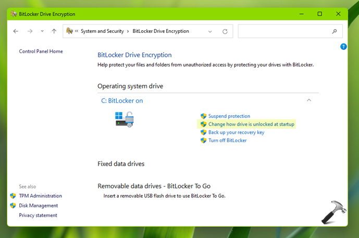Go to Control Panel Home
359x238 pixels.
point(41,52)
